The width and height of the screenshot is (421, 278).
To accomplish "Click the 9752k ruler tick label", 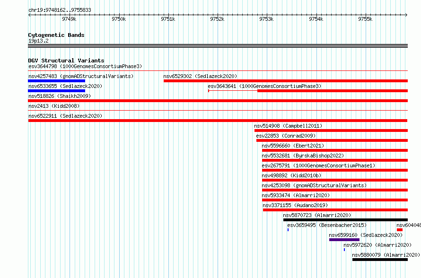I will coord(217,19).
